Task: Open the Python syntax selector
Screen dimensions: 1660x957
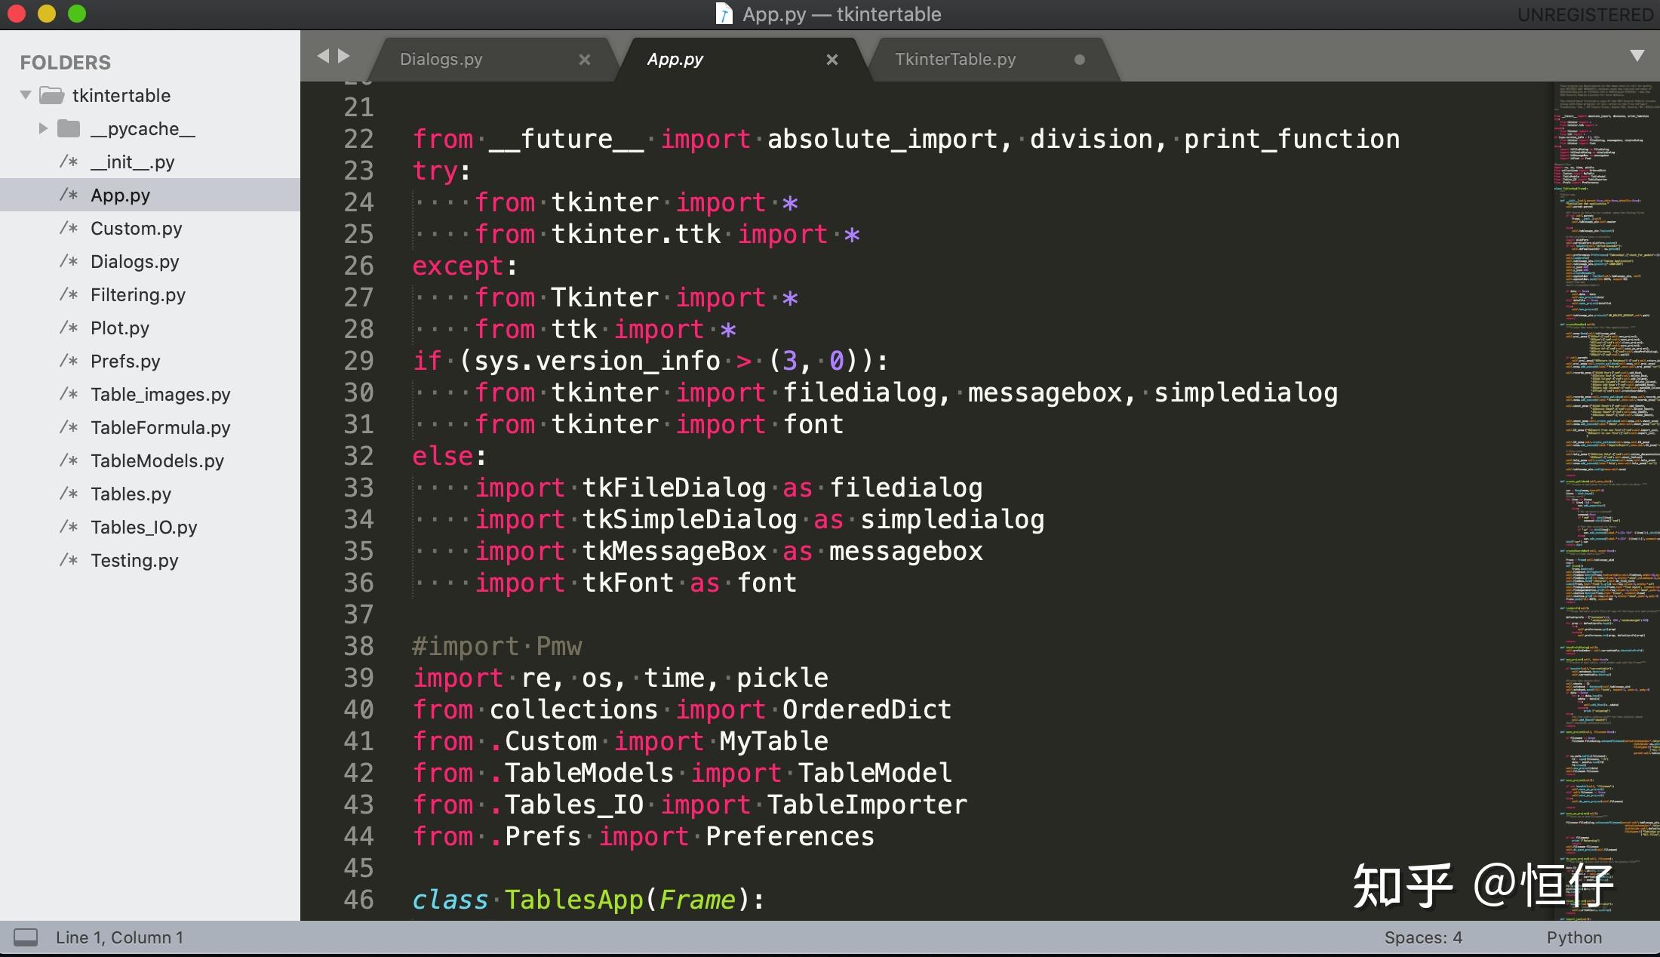Action: 1573,937
